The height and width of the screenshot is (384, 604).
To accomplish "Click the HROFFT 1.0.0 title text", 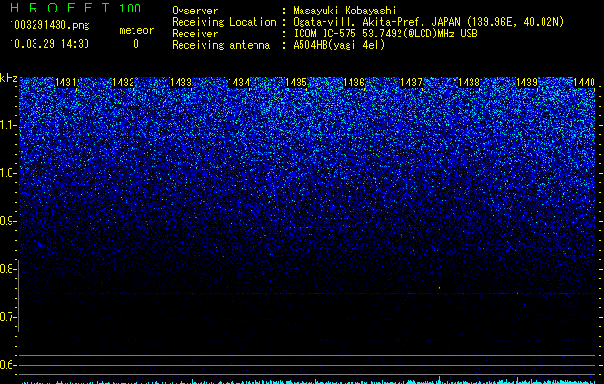I will point(76,8).
